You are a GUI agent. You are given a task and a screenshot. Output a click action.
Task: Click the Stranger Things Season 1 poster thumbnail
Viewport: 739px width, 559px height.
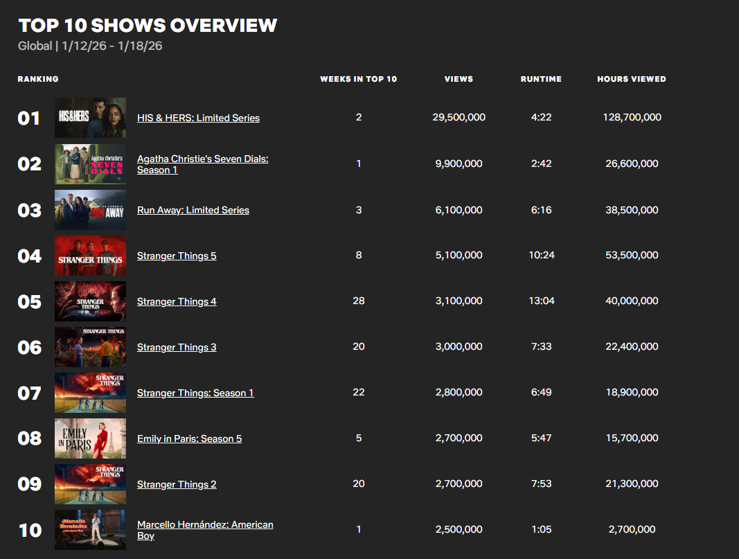tap(90, 393)
